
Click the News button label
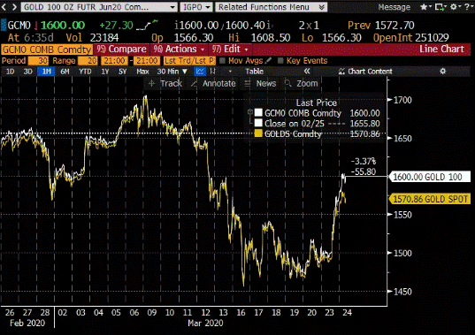click(x=266, y=83)
